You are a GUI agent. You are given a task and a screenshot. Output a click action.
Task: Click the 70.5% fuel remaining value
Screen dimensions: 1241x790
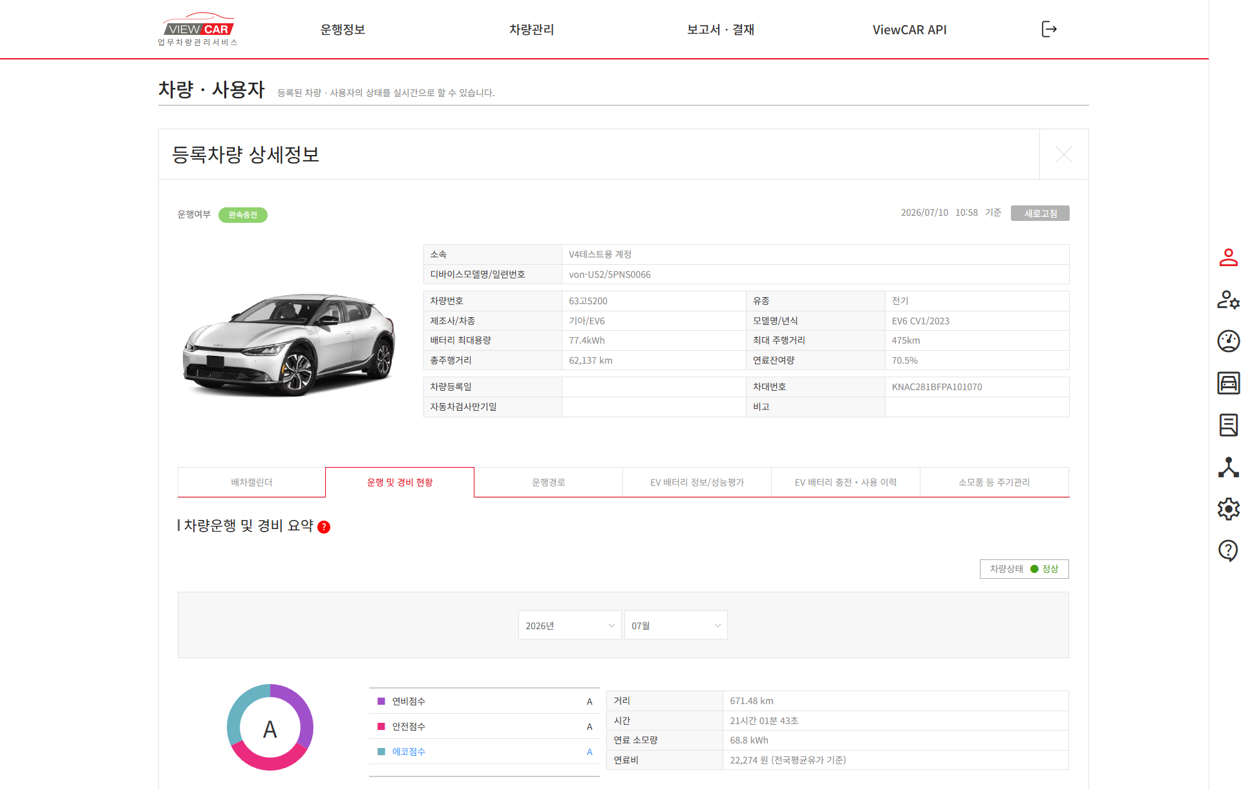(905, 360)
